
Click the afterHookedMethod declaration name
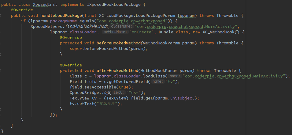coord(117,71)
